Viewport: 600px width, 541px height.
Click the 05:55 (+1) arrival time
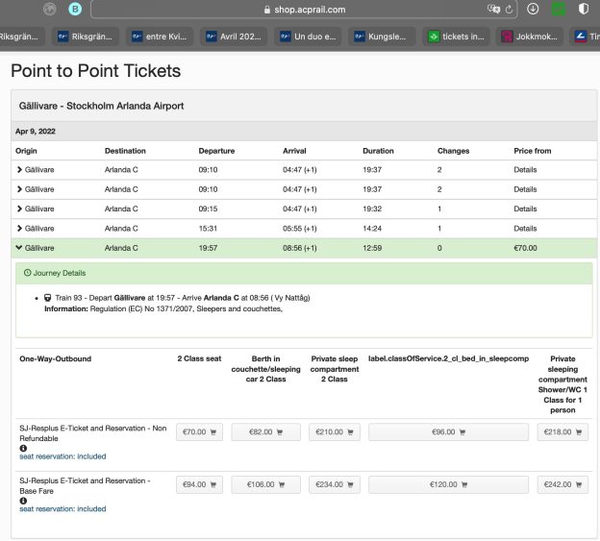tap(300, 229)
